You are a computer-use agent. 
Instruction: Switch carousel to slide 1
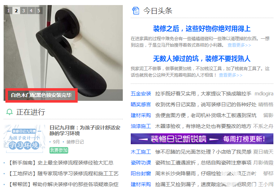tap(8, 10)
